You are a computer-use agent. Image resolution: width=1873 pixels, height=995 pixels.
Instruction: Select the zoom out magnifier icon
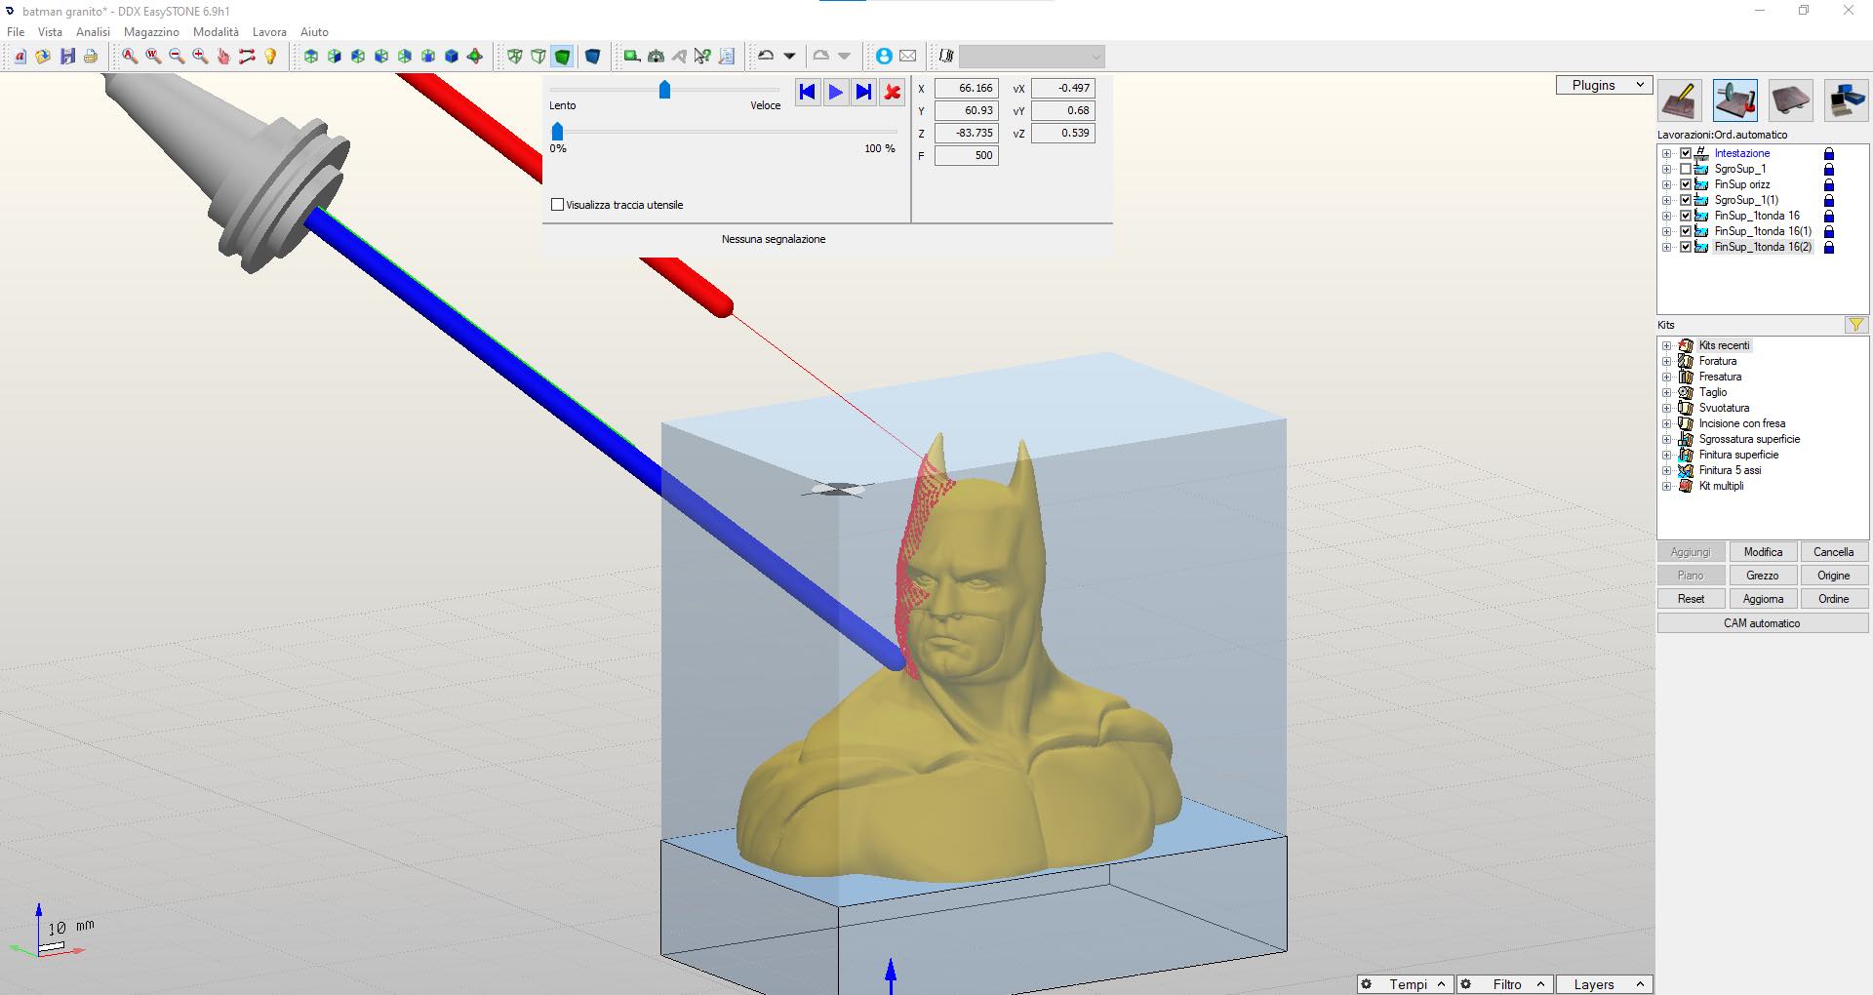[x=177, y=57]
